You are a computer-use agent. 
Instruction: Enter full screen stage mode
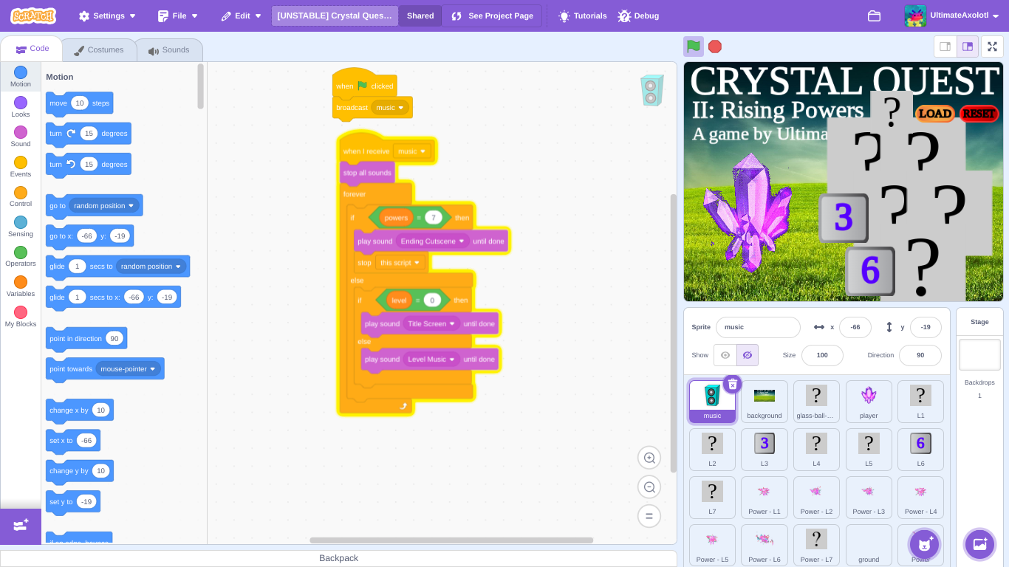coord(992,47)
